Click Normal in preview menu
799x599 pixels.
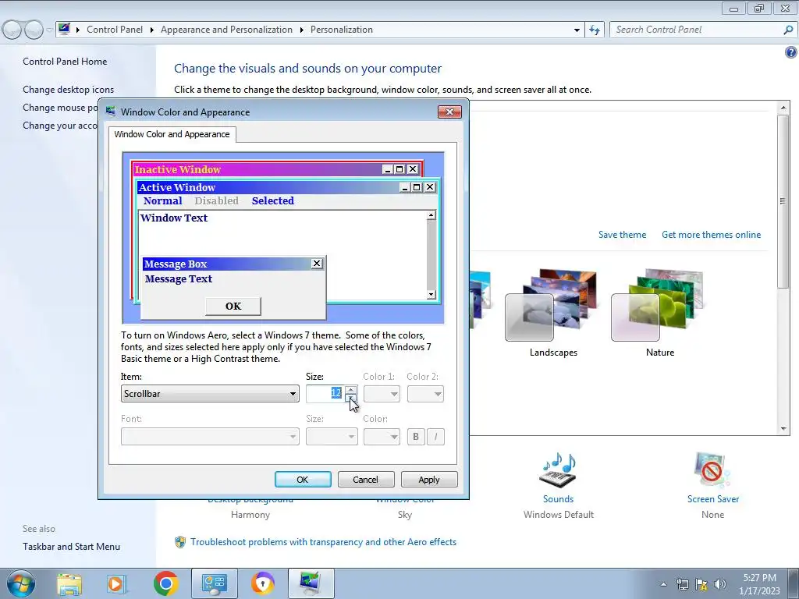click(x=162, y=200)
